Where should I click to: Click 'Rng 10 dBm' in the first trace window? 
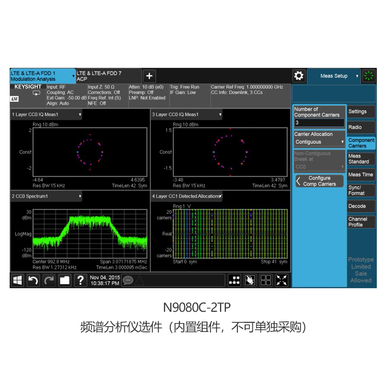click(45, 124)
